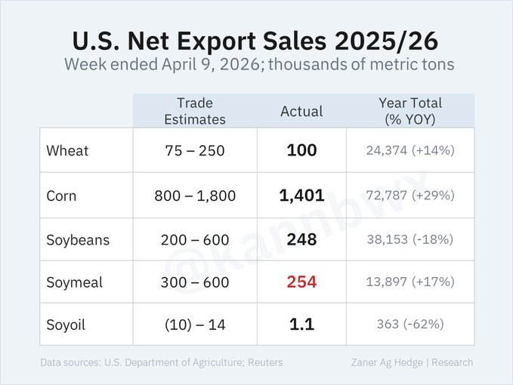The height and width of the screenshot is (385, 513).
Task: Click the Year Total column header
Action: (x=410, y=111)
